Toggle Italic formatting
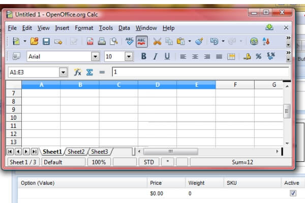Screen dimensions: 305x203 pos(155,56)
